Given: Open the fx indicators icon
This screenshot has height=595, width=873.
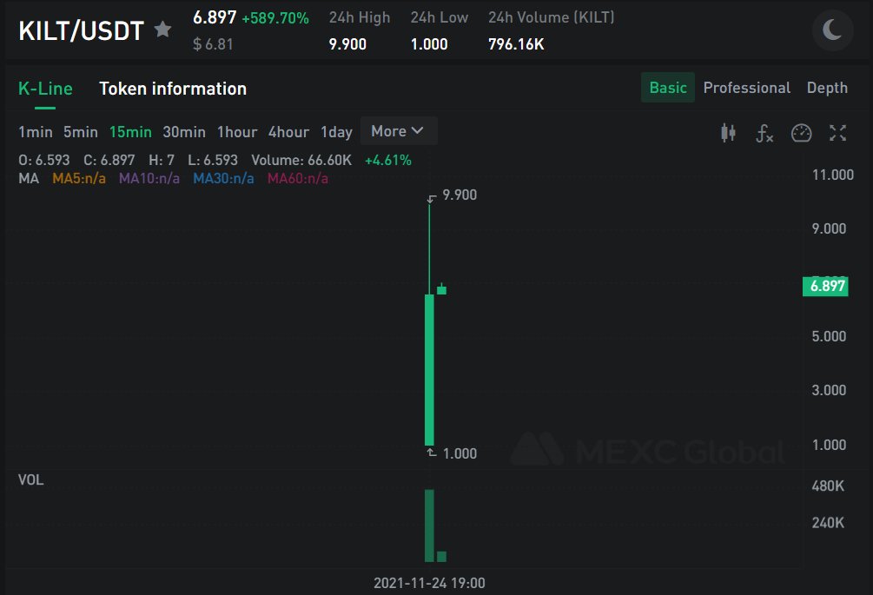Looking at the screenshot, I should point(764,133).
